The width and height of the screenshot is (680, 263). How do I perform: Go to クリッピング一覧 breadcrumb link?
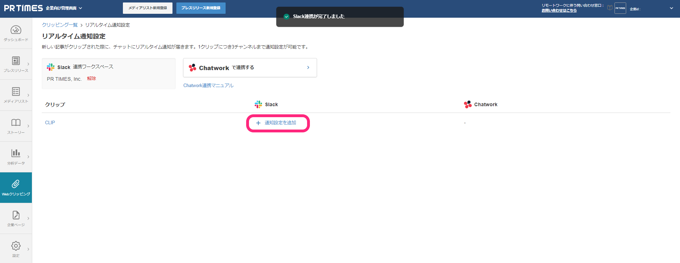60,25
